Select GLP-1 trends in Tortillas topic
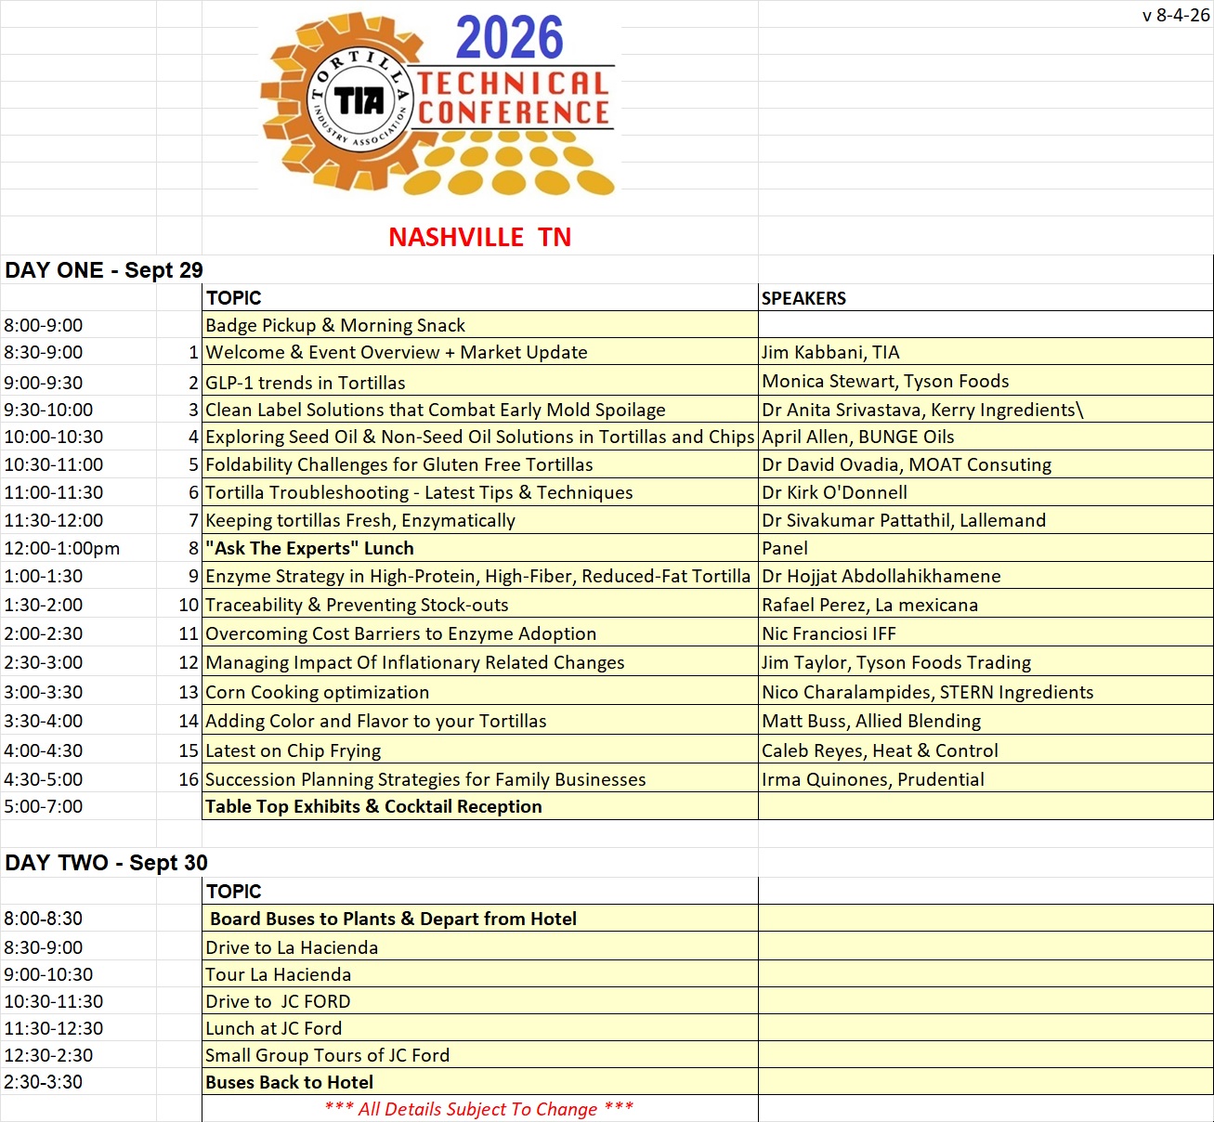1214x1122 pixels. click(480, 382)
